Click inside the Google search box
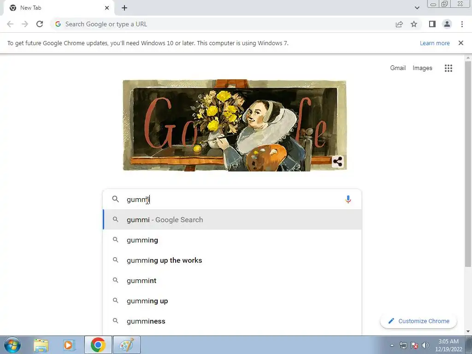Viewport: 472px width, 354px height. click(232, 199)
